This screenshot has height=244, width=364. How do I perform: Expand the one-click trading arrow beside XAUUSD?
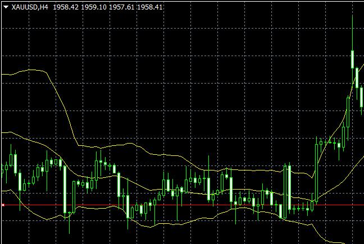[5, 7]
